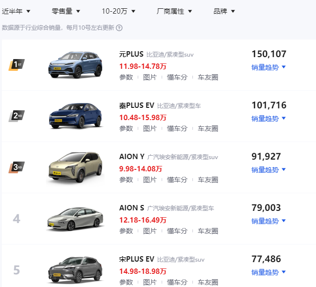
Task: Click the 10.48-15.98万 price of 秦PLUS EV
Action: point(143,118)
